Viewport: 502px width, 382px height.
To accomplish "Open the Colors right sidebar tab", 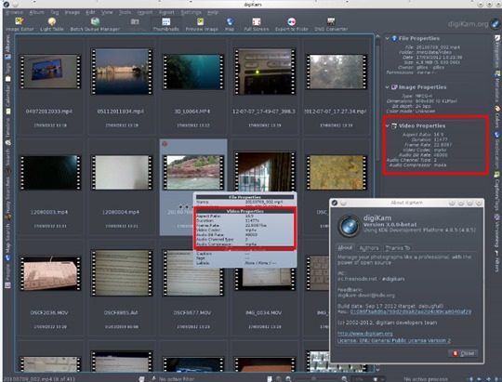I will [x=496, y=117].
